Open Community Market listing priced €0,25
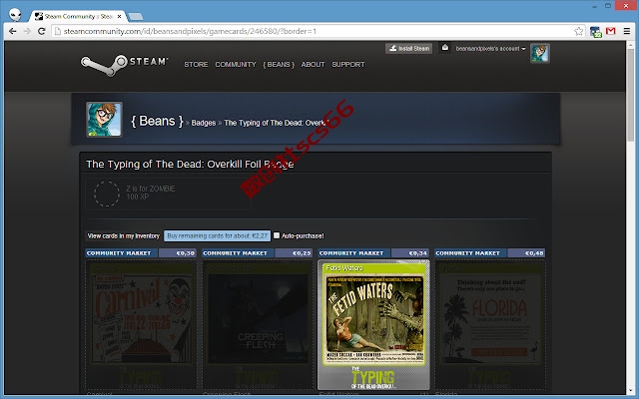Screen dimensions: 639x399 click(257, 252)
